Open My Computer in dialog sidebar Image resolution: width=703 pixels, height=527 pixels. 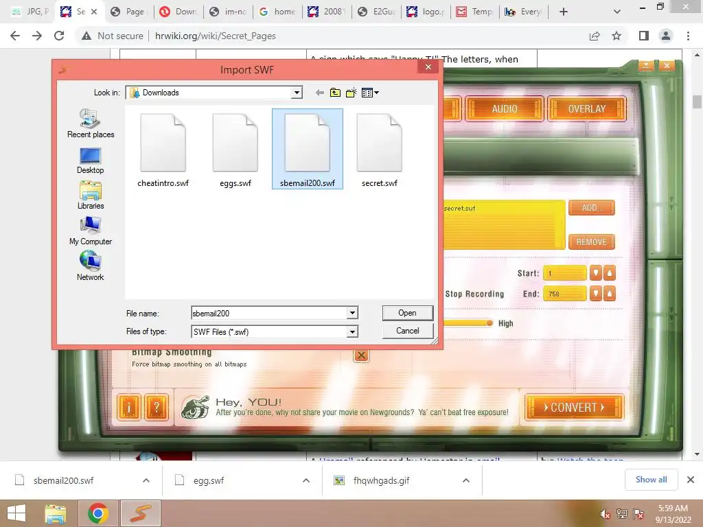(91, 231)
